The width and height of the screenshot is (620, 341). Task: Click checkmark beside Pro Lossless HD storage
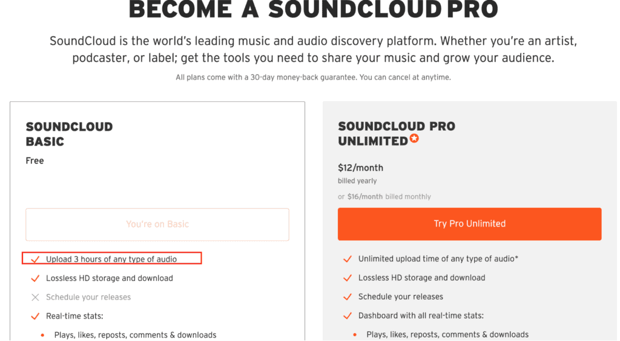(x=348, y=278)
